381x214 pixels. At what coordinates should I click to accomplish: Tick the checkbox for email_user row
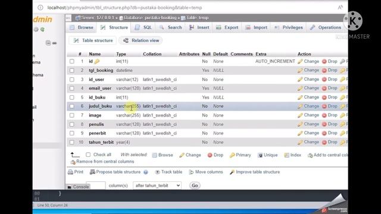click(x=72, y=89)
